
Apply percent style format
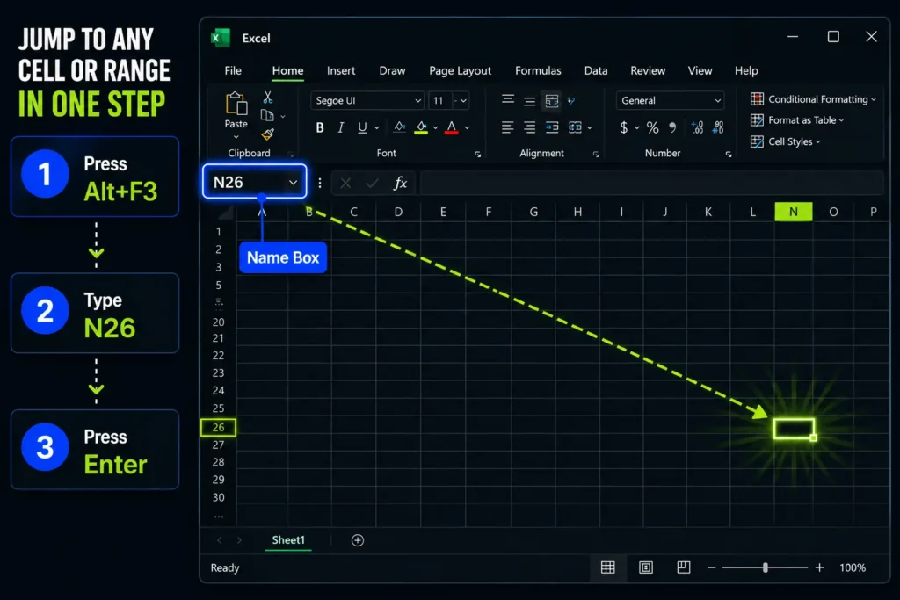pyautogui.click(x=653, y=127)
